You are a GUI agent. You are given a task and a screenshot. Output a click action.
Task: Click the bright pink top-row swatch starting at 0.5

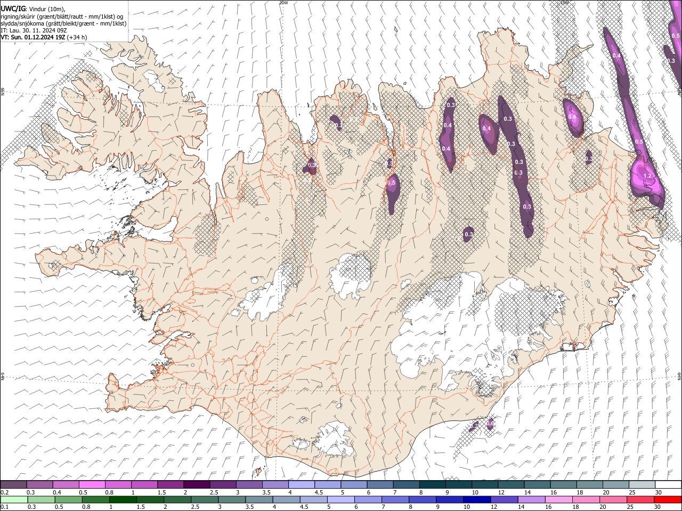pyautogui.click(x=92, y=484)
